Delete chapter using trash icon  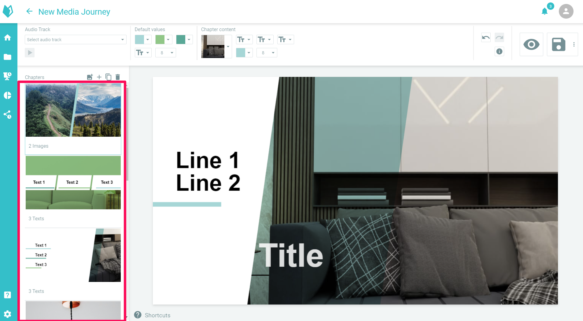point(118,77)
